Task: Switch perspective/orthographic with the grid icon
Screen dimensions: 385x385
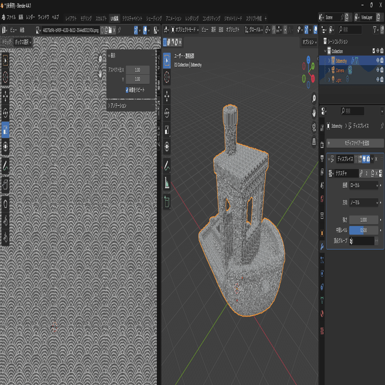Action: 314,141
